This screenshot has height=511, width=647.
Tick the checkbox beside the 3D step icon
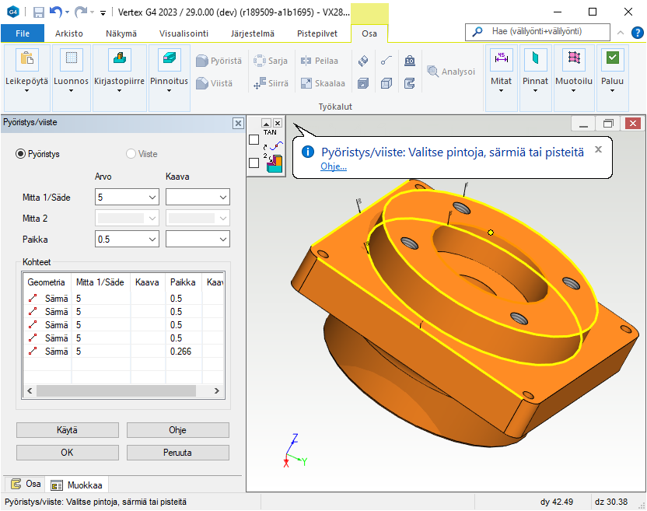[254, 163]
